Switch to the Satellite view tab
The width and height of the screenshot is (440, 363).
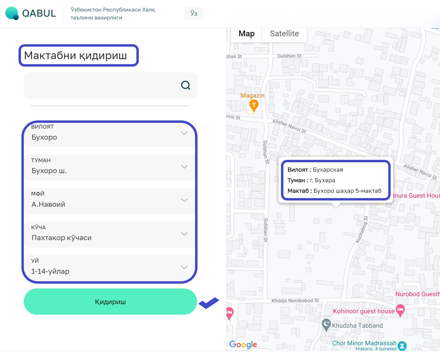[284, 34]
